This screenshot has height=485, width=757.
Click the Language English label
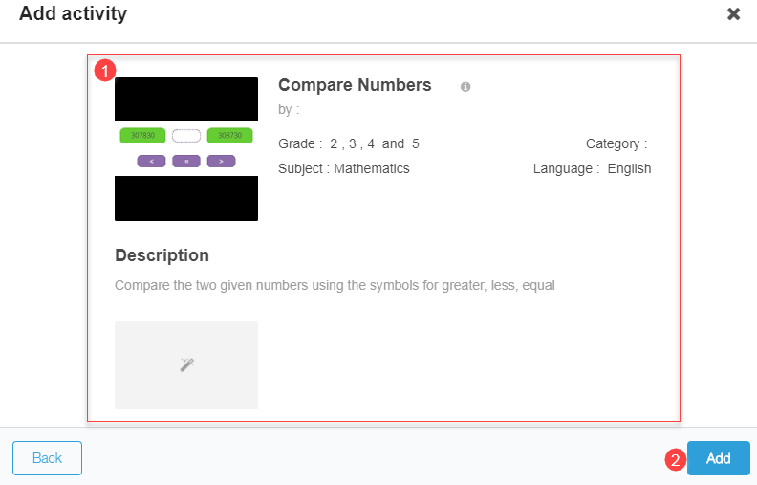click(x=592, y=168)
